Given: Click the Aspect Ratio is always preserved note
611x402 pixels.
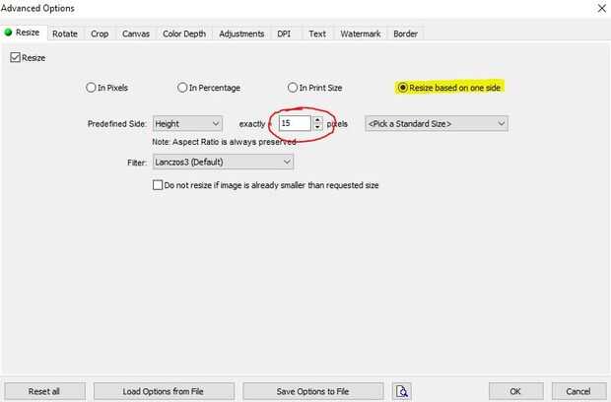Looking at the screenshot, I should tap(224, 142).
